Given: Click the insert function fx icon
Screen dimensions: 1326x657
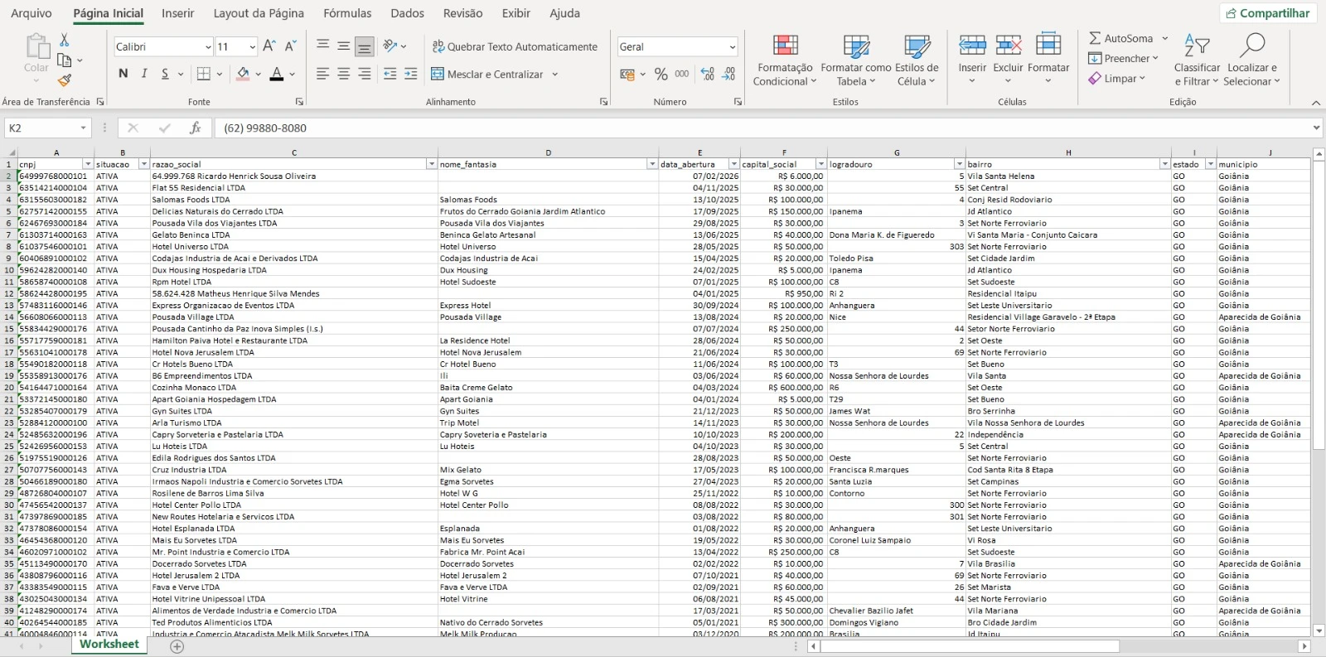Looking at the screenshot, I should click(x=195, y=128).
